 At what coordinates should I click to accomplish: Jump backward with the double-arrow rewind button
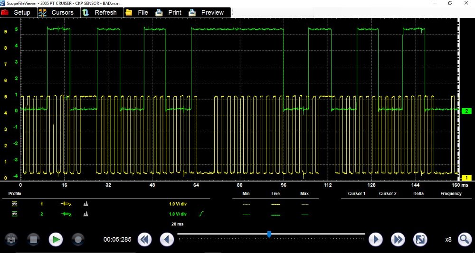(x=144, y=239)
